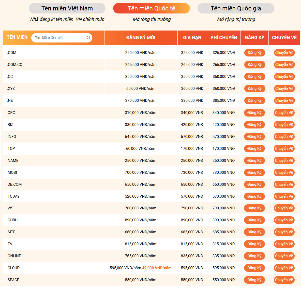This screenshot has height=288, width=301.
Task: Select the Tên miền Quốc tế tab
Action: coord(152,8)
